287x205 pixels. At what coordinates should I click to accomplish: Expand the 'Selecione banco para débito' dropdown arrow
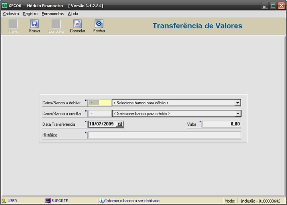[x=238, y=103]
